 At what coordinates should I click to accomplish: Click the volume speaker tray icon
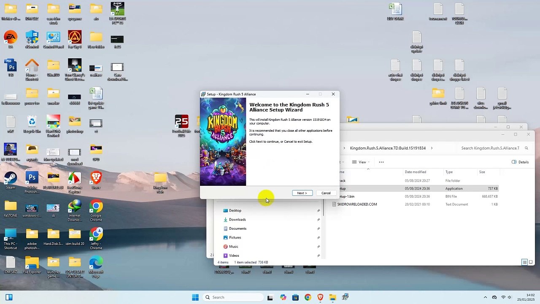pyautogui.click(x=510, y=297)
